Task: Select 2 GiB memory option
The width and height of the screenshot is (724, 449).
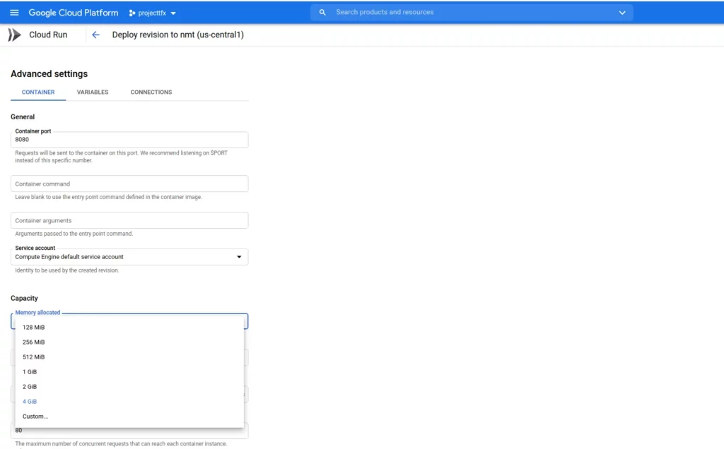Action: click(x=129, y=386)
